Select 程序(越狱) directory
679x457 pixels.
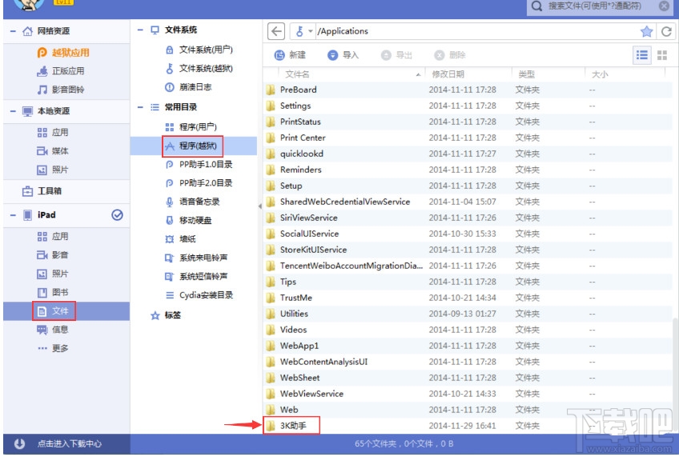pos(193,146)
